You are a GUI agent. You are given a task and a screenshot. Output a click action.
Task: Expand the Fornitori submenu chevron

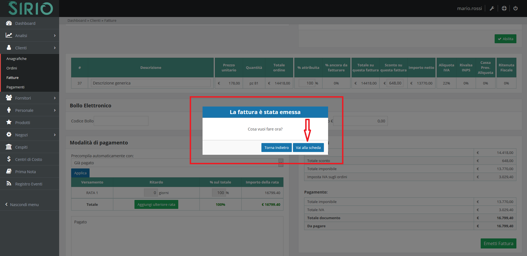point(55,98)
